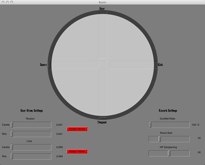Click the 'HF Dampening' label
Viewport: 205px width, 165px height.
[168, 147]
